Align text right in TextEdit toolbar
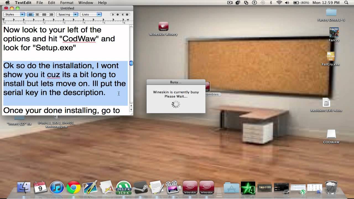Viewport: 354px width, 199px height. (x=51, y=14)
